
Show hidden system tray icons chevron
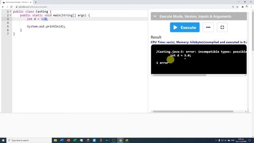(x=216, y=140)
